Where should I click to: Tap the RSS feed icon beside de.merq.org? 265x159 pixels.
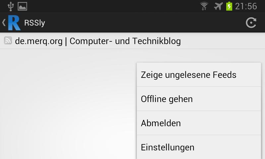tap(8, 41)
